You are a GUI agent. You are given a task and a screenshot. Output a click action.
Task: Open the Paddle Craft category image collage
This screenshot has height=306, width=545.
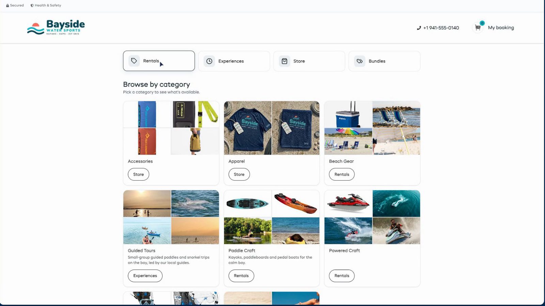[x=271, y=217]
